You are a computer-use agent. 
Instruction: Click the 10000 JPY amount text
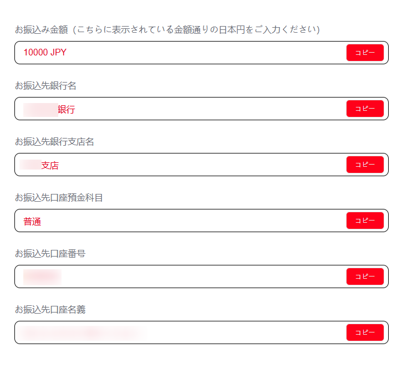coord(45,53)
